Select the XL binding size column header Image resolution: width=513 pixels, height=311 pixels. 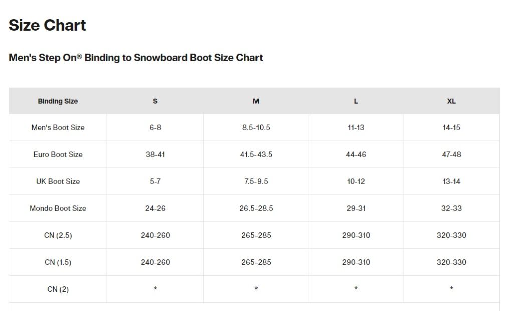click(x=451, y=101)
